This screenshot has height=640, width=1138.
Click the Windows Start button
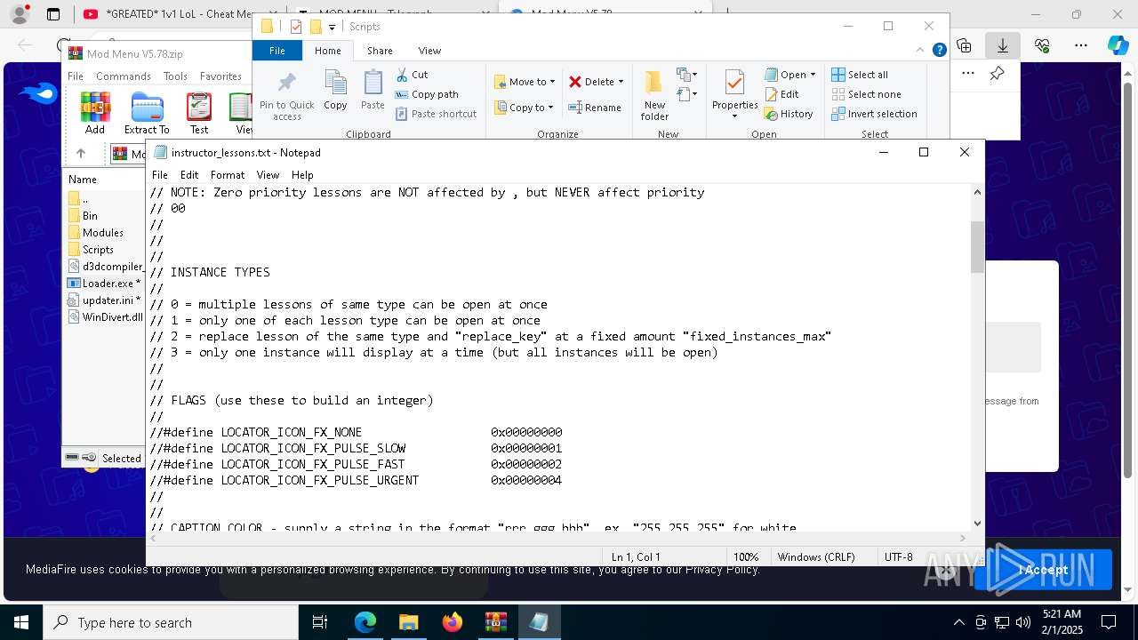tap(21, 622)
